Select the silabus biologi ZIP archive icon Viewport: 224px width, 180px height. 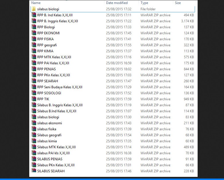[x=34, y=117]
